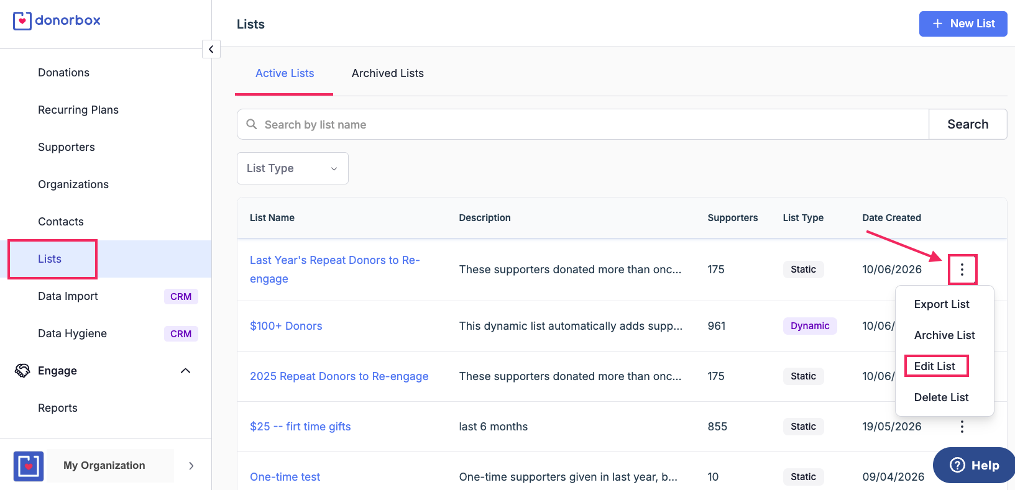Image resolution: width=1015 pixels, height=490 pixels.
Task: Collapse the sidebar with the arrow button
Action: pyautogui.click(x=211, y=49)
